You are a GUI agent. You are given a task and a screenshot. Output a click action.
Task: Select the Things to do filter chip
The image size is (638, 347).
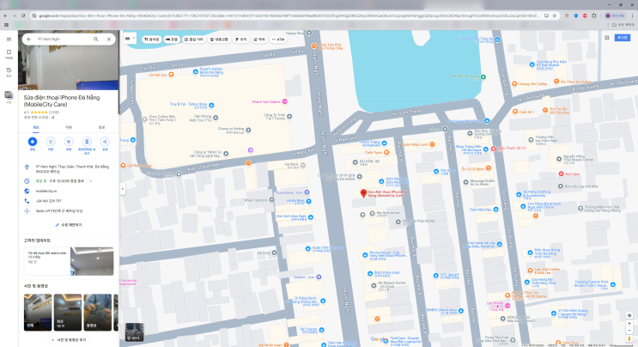194,40
